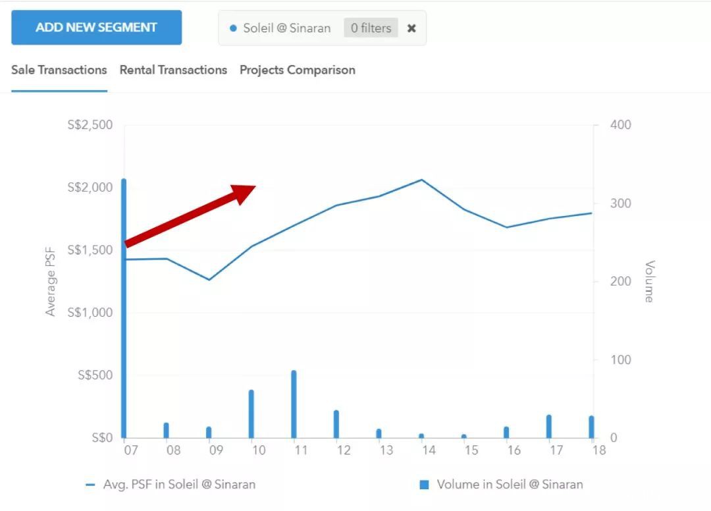Open the Projects Comparison tab
This screenshot has height=511, width=711.
click(x=297, y=70)
